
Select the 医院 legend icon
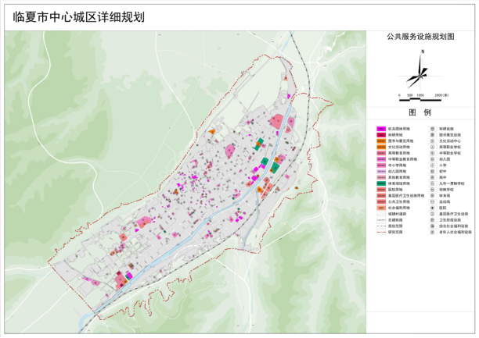(x=432, y=207)
